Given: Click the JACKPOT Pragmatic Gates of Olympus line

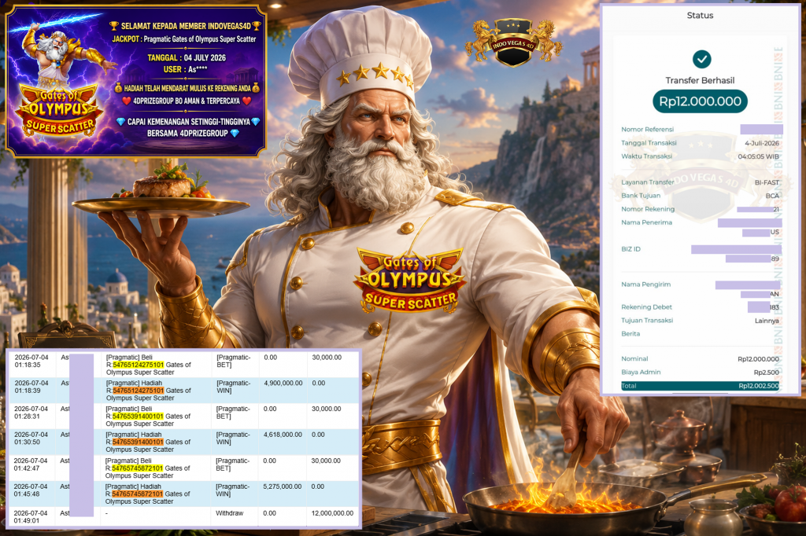Looking at the screenshot, I should click(x=184, y=39).
